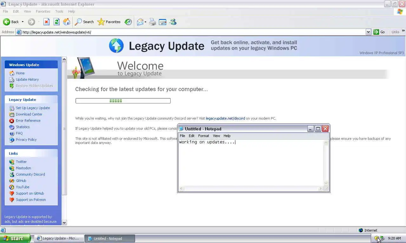Open the Back button history dropdown arrow

23,22
